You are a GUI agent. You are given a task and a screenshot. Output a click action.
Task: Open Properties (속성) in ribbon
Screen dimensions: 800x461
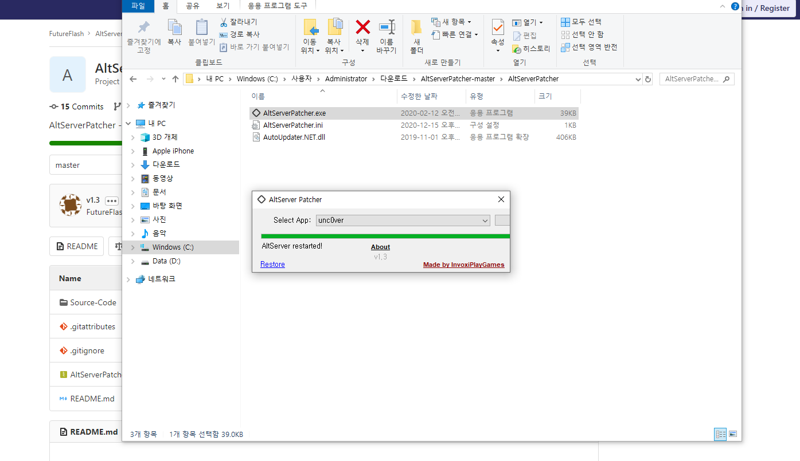point(498,36)
